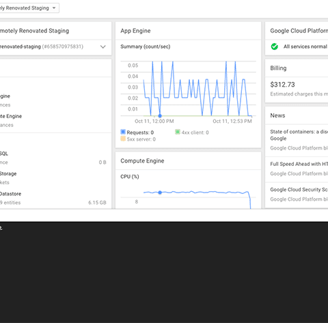This screenshot has width=328, height=323.
Task: Click the Google Cloud Platform status heading
Action: pos(299,31)
